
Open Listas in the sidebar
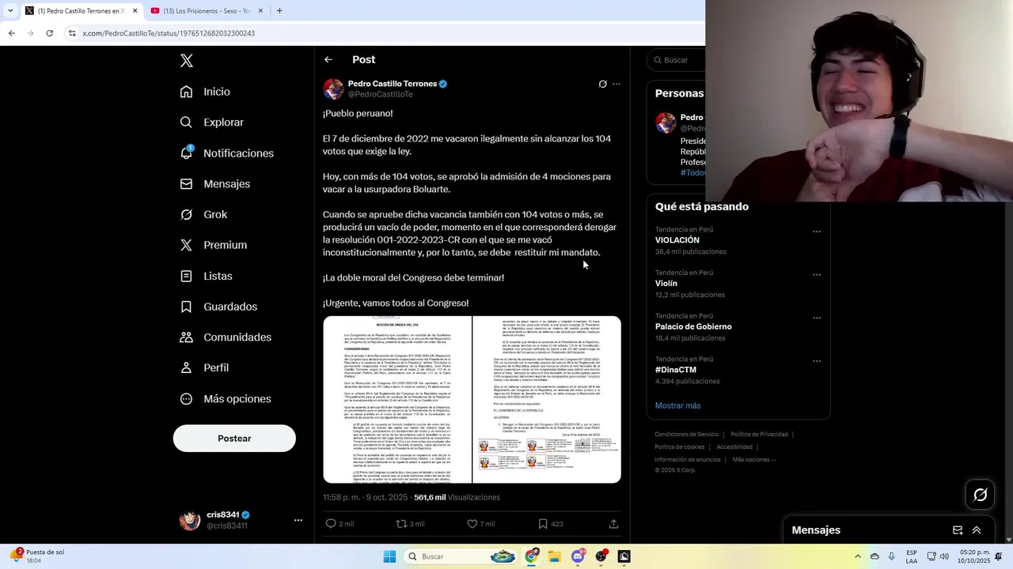pyautogui.click(x=206, y=276)
